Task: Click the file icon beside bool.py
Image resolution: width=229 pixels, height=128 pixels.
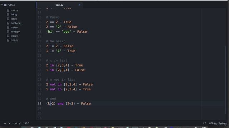Action: point(8,10)
